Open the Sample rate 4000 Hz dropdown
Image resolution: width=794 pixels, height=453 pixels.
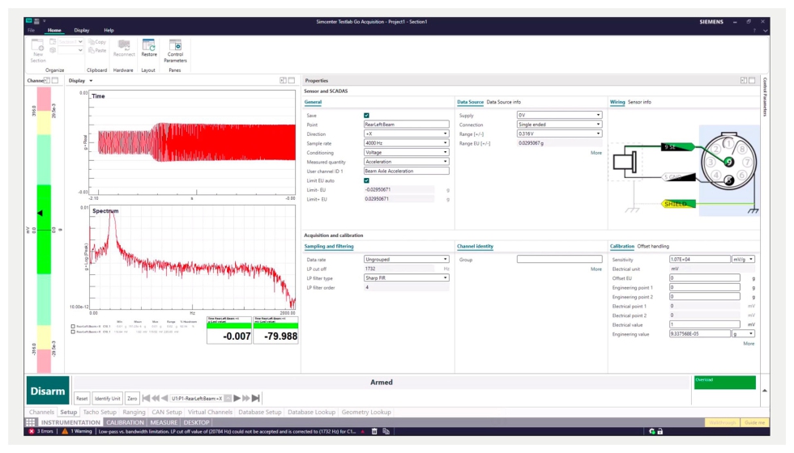point(406,143)
